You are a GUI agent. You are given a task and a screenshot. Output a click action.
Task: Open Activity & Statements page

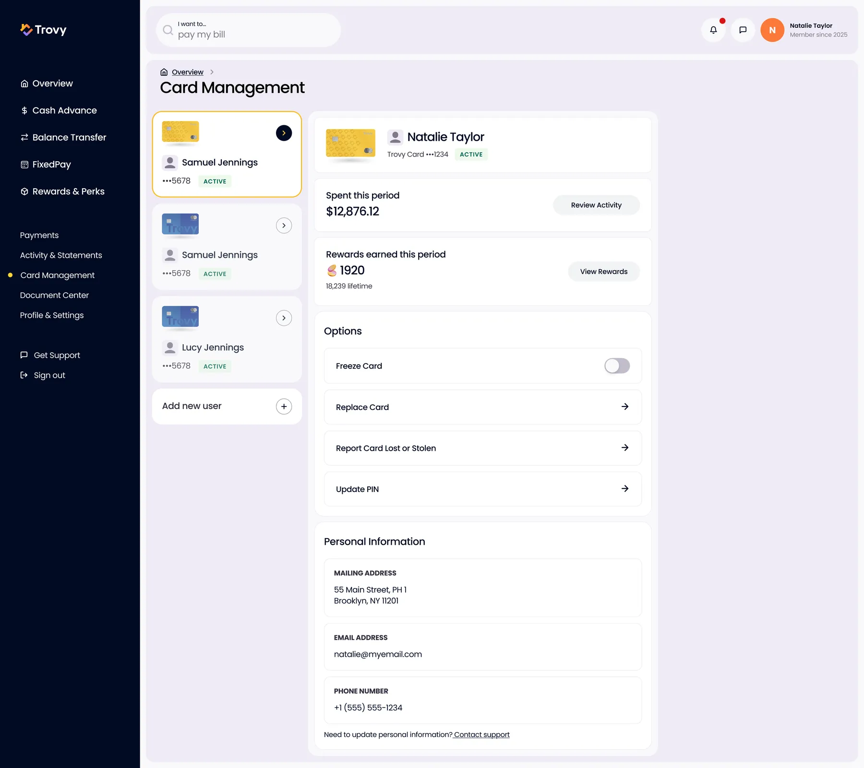coord(61,255)
